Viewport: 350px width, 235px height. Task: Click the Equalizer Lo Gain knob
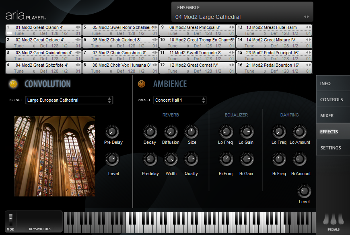pos(246,131)
